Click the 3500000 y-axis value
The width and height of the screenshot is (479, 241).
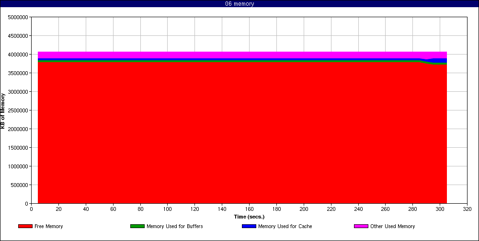pyautogui.click(x=19, y=73)
